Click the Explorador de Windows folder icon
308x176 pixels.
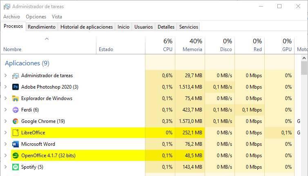click(x=16, y=98)
